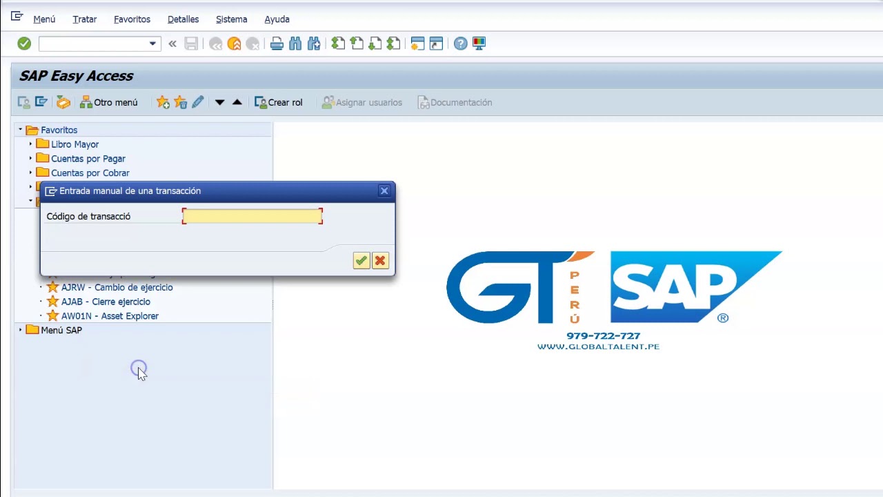Screen dimensions: 883x497
Task: Click the Customize Local Layout monitor icon
Action: [x=479, y=43]
